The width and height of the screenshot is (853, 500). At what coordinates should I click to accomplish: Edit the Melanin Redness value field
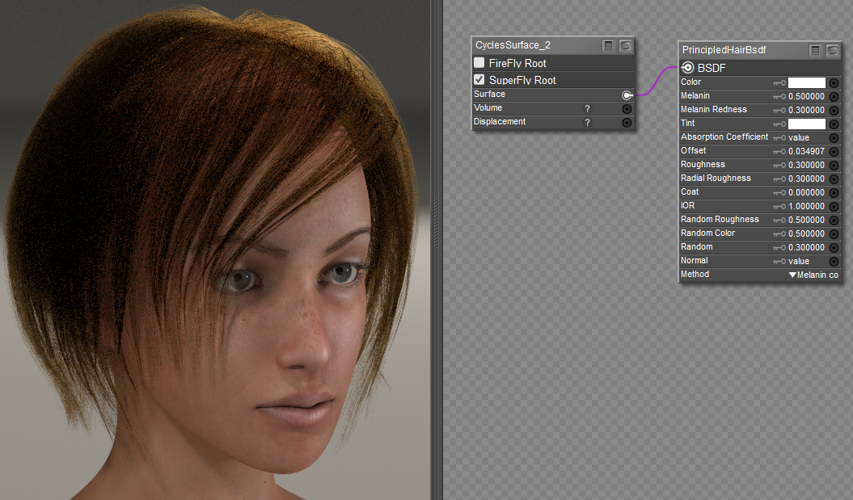click(x=808, y=110)
